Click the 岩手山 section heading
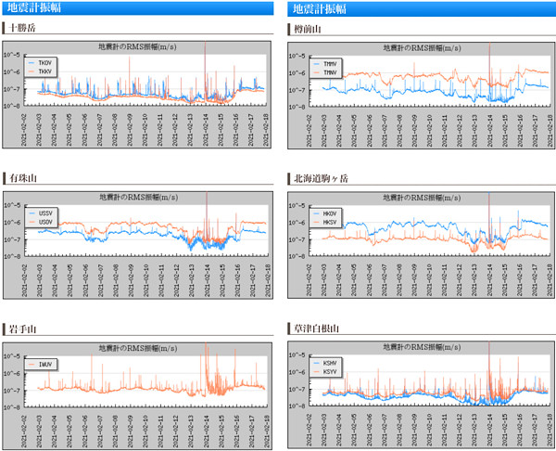This screenshot has width=556, height=451. (19, 329)
